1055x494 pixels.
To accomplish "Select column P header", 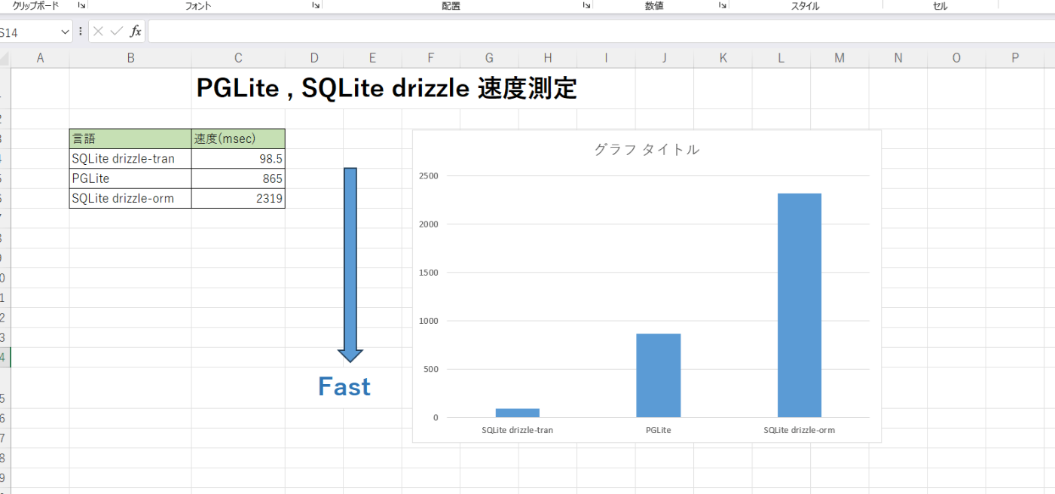I will (x=1015, y=58).
